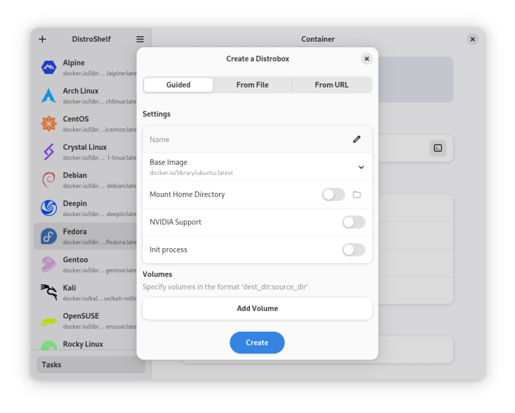Image resolution: width=515 pixels, height=413 pixels.
Task: Click the Add Volume button
Action: pyautogui.click(x=257, y=308)
